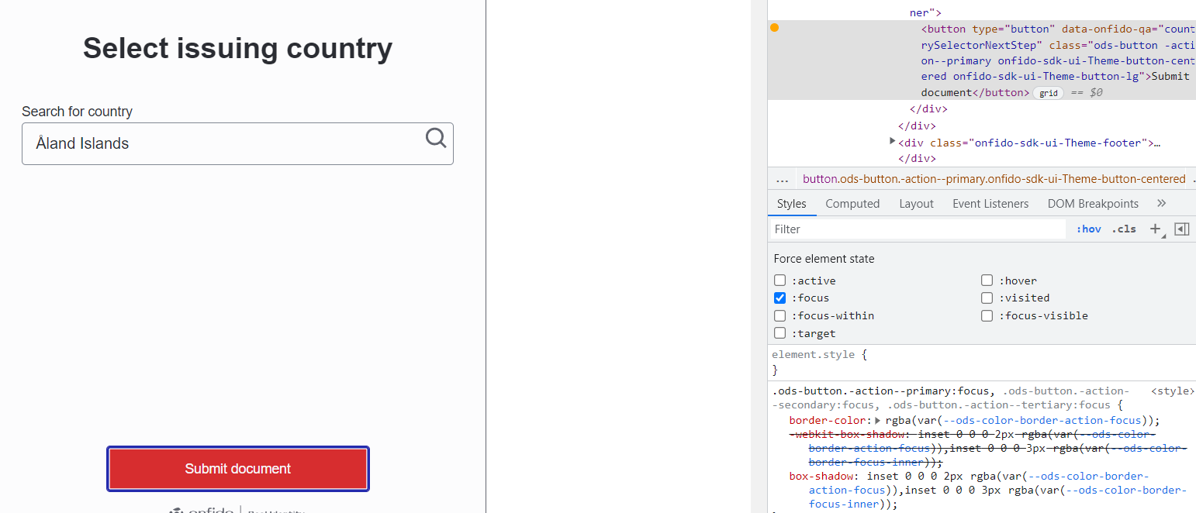Click the Select issuing country heading
1196x513 pixels.
pyautogui.click(x=237, y=48)
